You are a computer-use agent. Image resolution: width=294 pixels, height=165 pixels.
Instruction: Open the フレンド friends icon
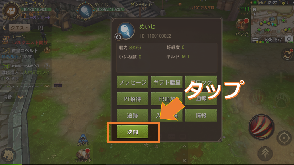[83, 154]
